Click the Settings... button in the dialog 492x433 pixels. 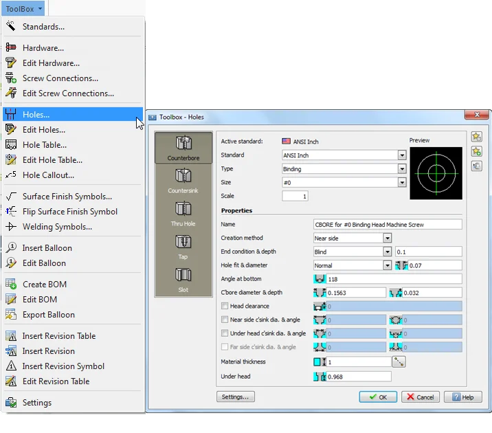tap(236, 397)
